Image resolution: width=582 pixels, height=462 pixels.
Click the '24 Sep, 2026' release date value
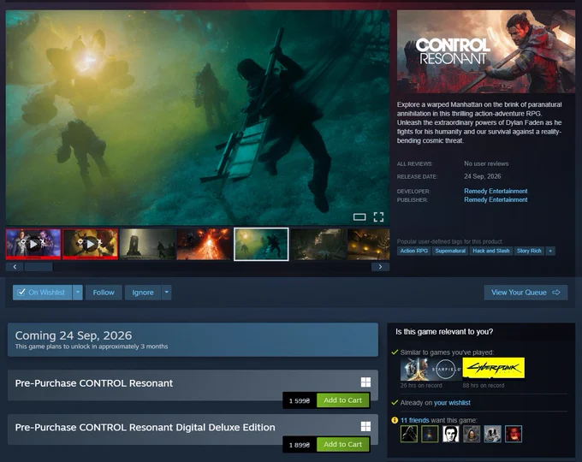[483, 176]
